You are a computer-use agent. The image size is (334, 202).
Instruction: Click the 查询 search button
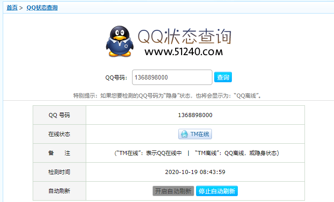coord(223,77)
